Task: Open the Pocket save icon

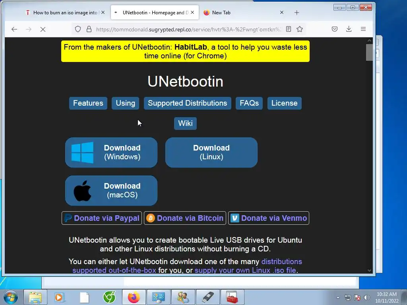Action: (x=335, y=29)
